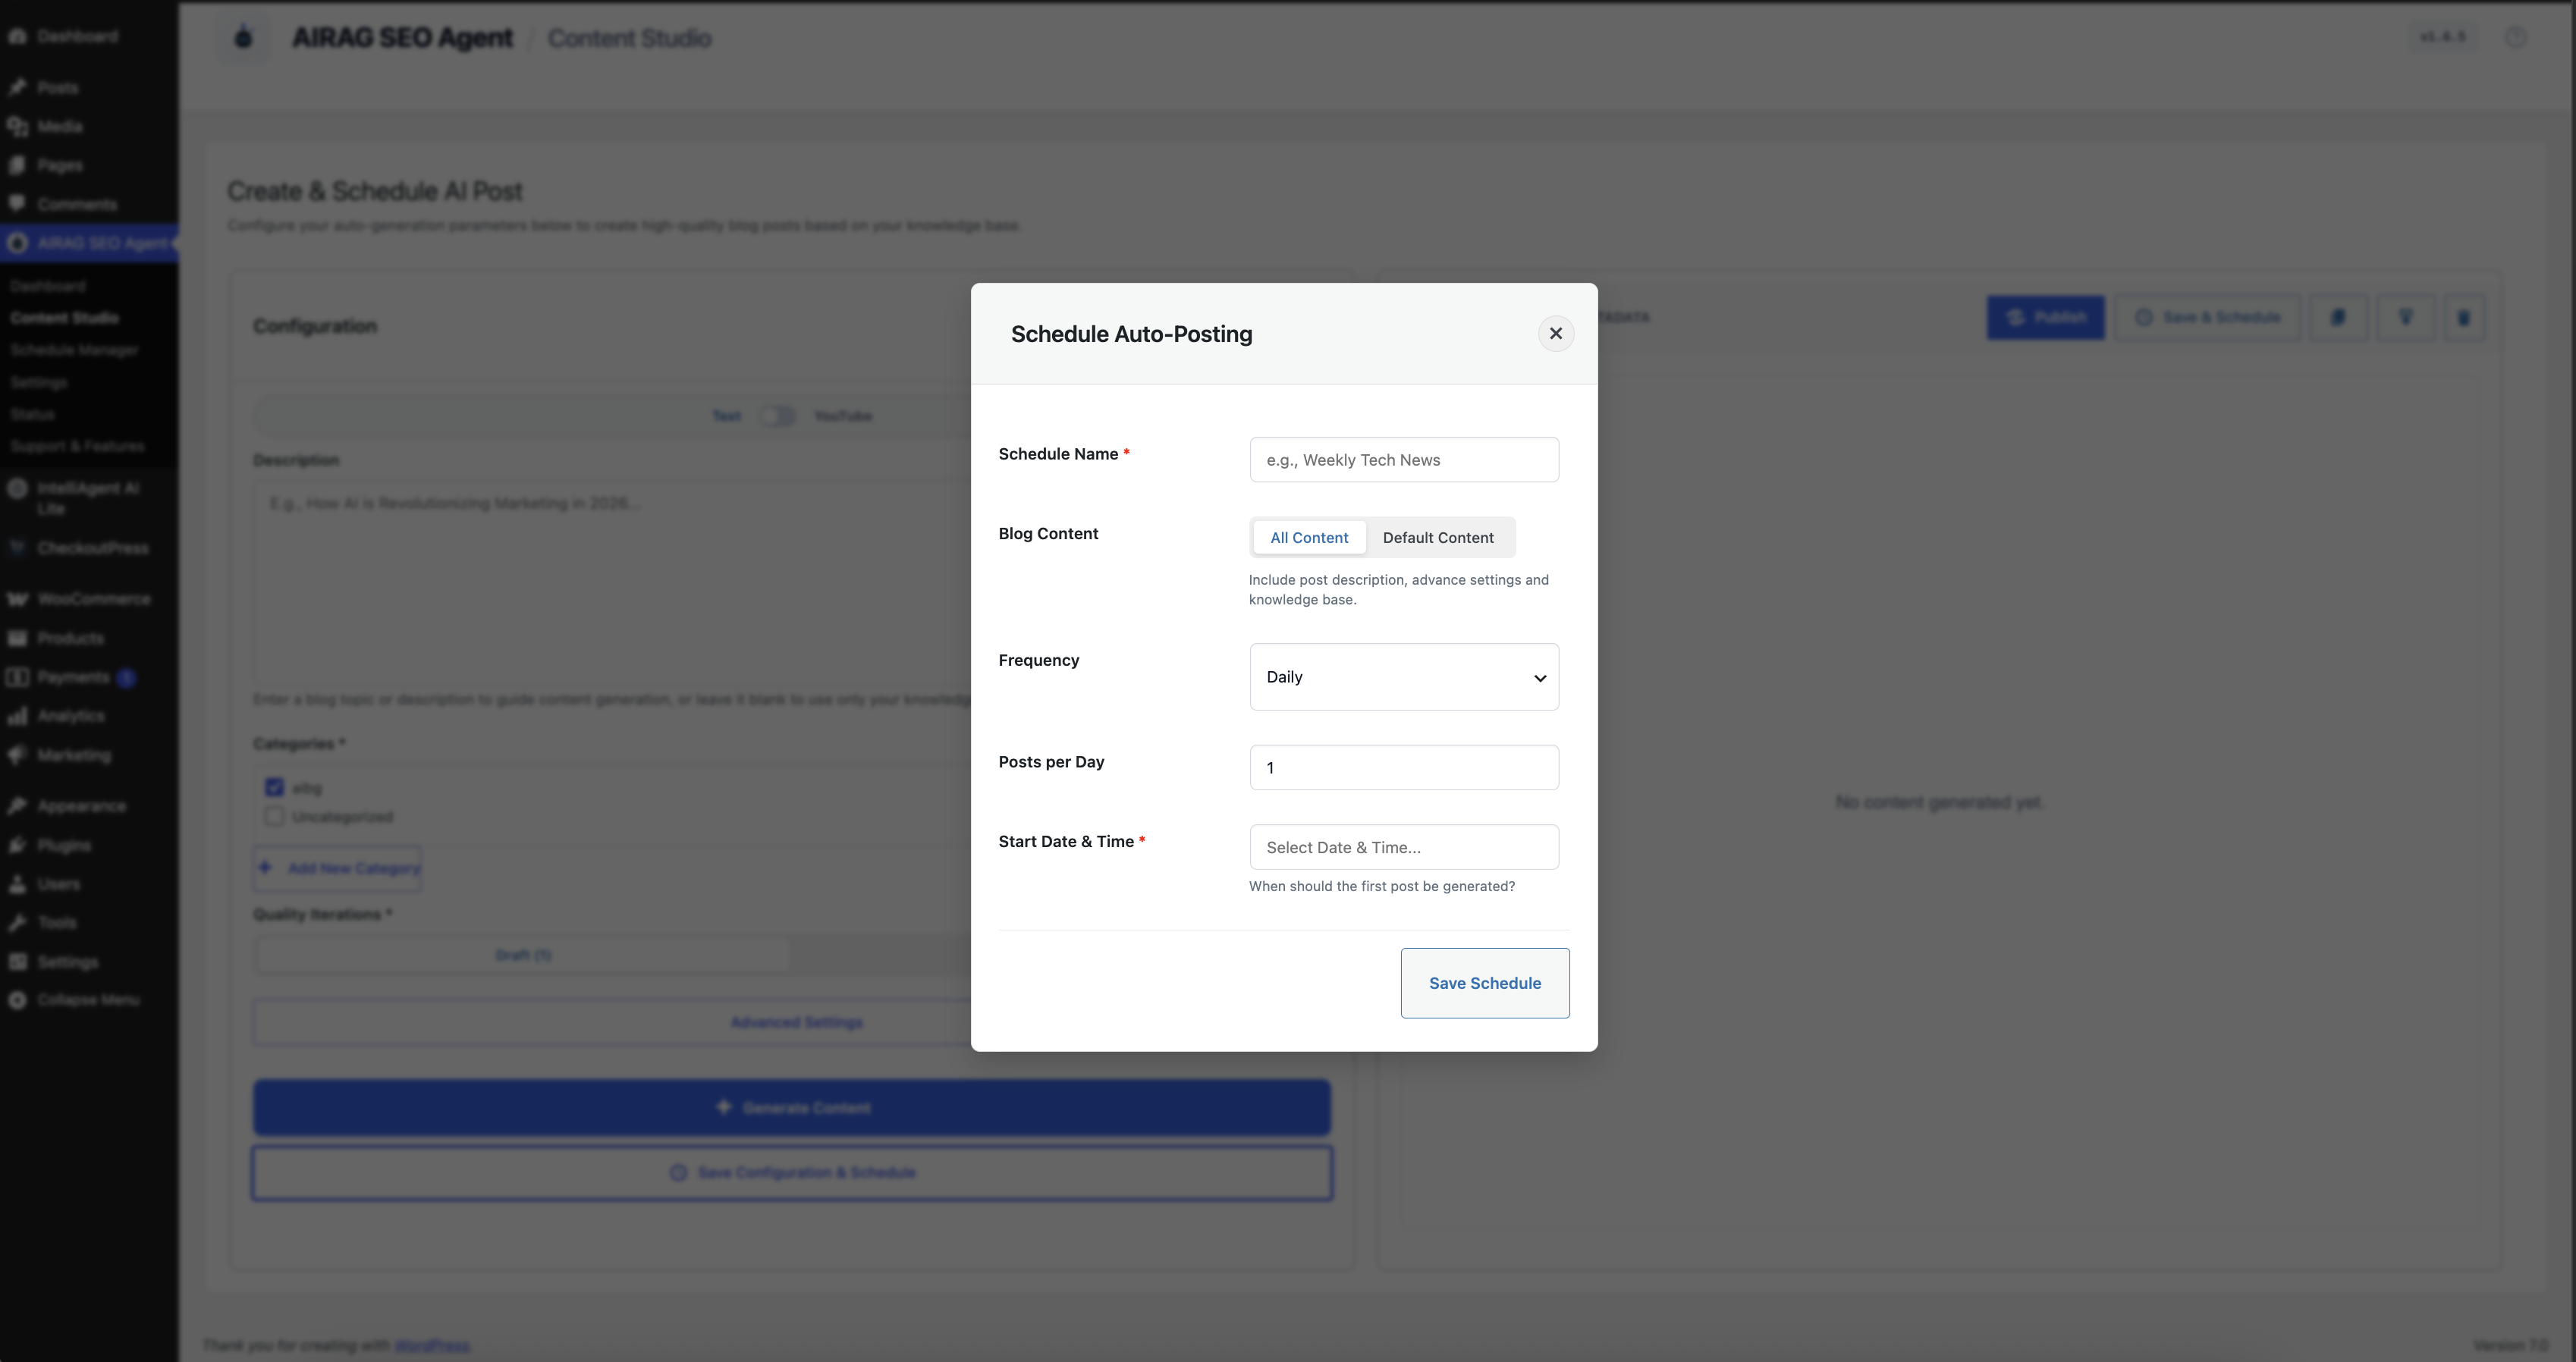This screenshot has width=2576, height=1362.
Task: Click the Collapse Menu icon
Action: click(17, 1000)
